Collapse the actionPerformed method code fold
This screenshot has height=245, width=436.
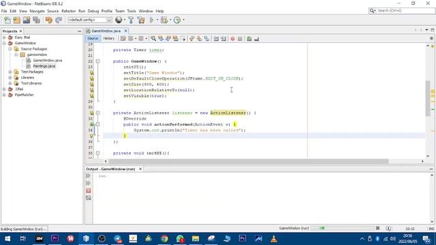[98, 125]
